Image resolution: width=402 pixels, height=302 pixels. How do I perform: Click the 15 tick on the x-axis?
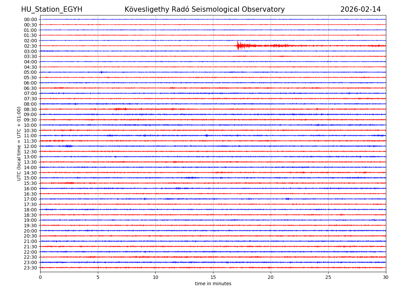coord(213,277)
